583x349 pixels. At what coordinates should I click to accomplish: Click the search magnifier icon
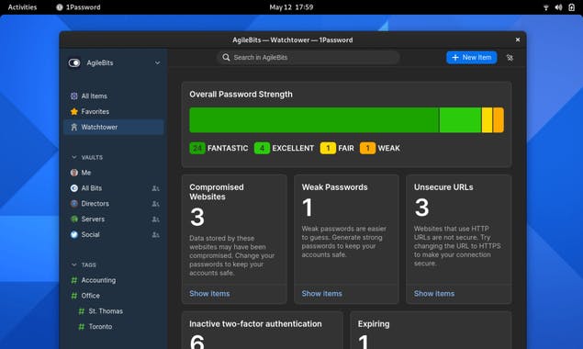226,57
